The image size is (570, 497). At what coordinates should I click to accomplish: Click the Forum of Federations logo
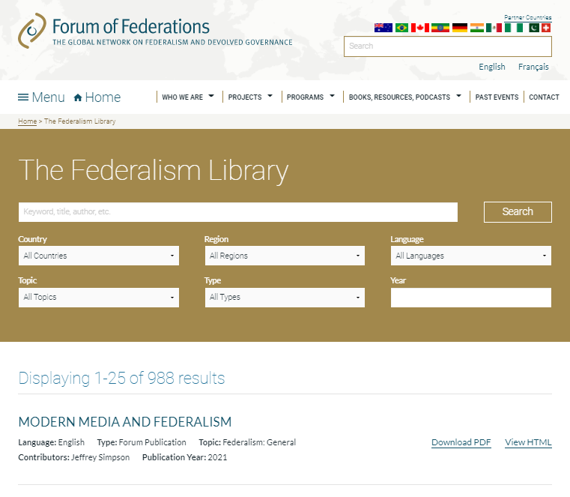point(155,31)
